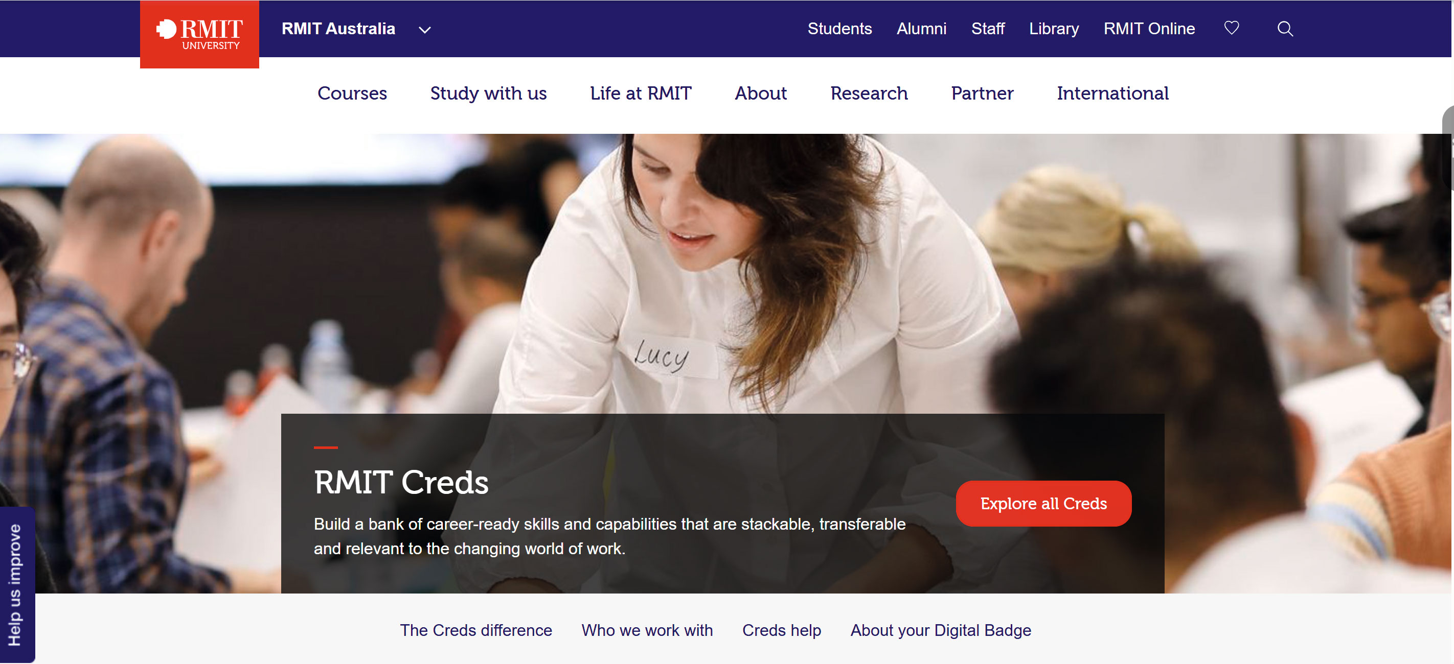Open the International menu

[1112, 93]
